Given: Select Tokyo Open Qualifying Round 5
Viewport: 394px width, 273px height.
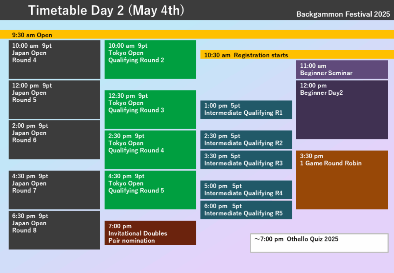Looking at the screenshot, I should 150,190.
